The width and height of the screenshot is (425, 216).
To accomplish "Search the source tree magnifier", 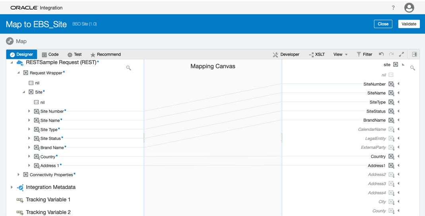I will [129, 68].
